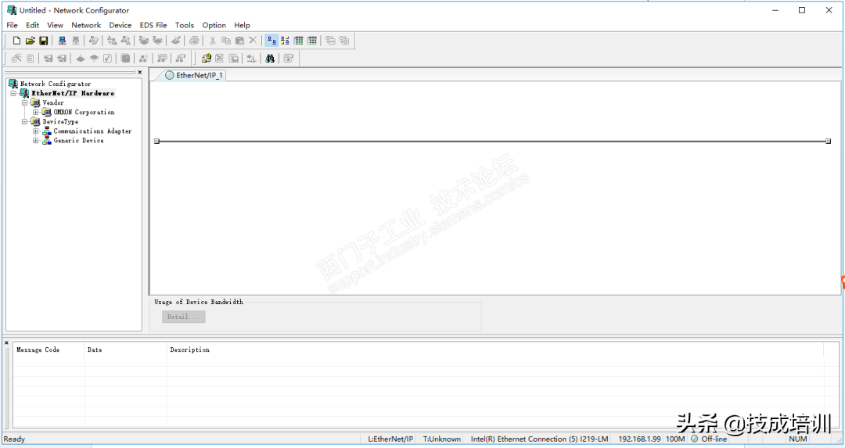Click the binoculars Find icon
This screenshot has width=845, height=448.
pyautogui.click(x=270, y=59)
